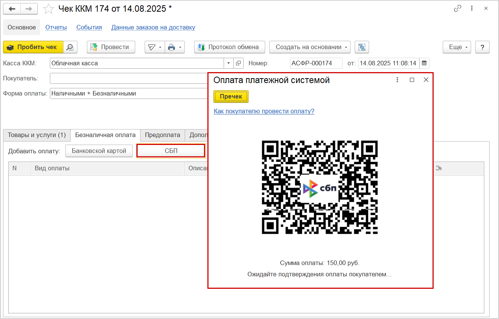Add payment via СБП button

pos(171,151)
